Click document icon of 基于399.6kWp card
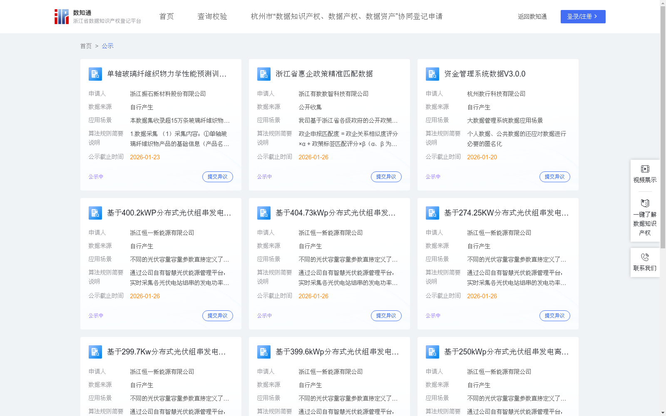The width and height of the screenshot is (666, 416). point(264,352)
